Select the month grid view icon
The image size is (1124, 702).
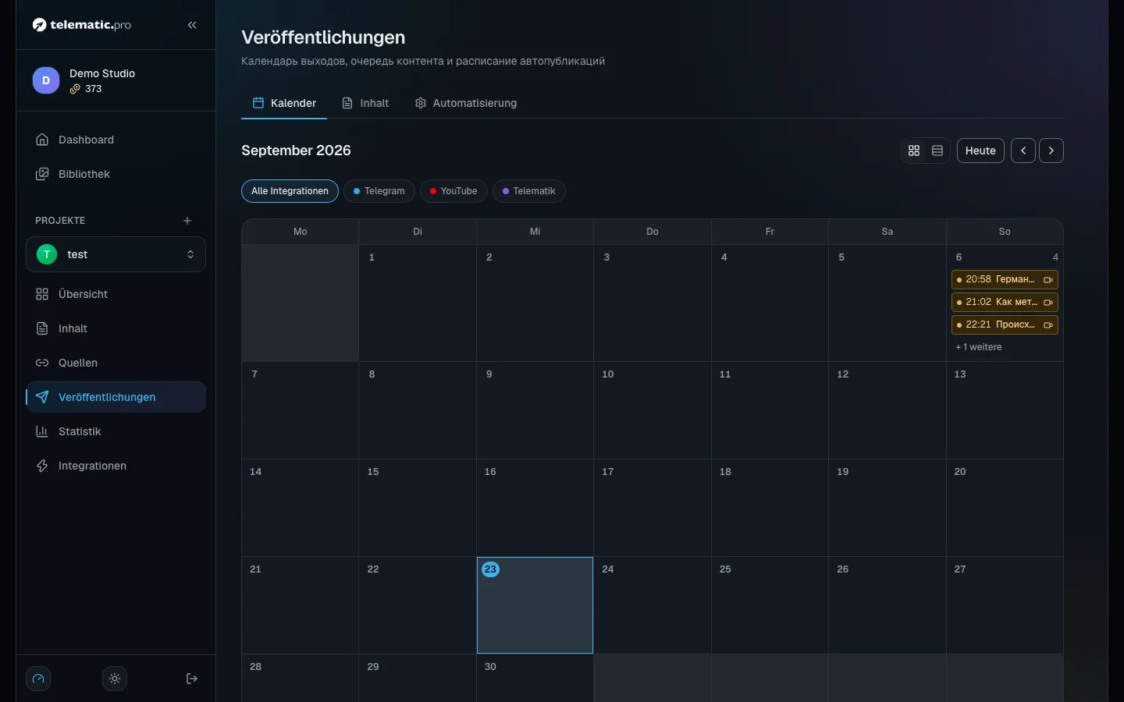click(914, 151)
